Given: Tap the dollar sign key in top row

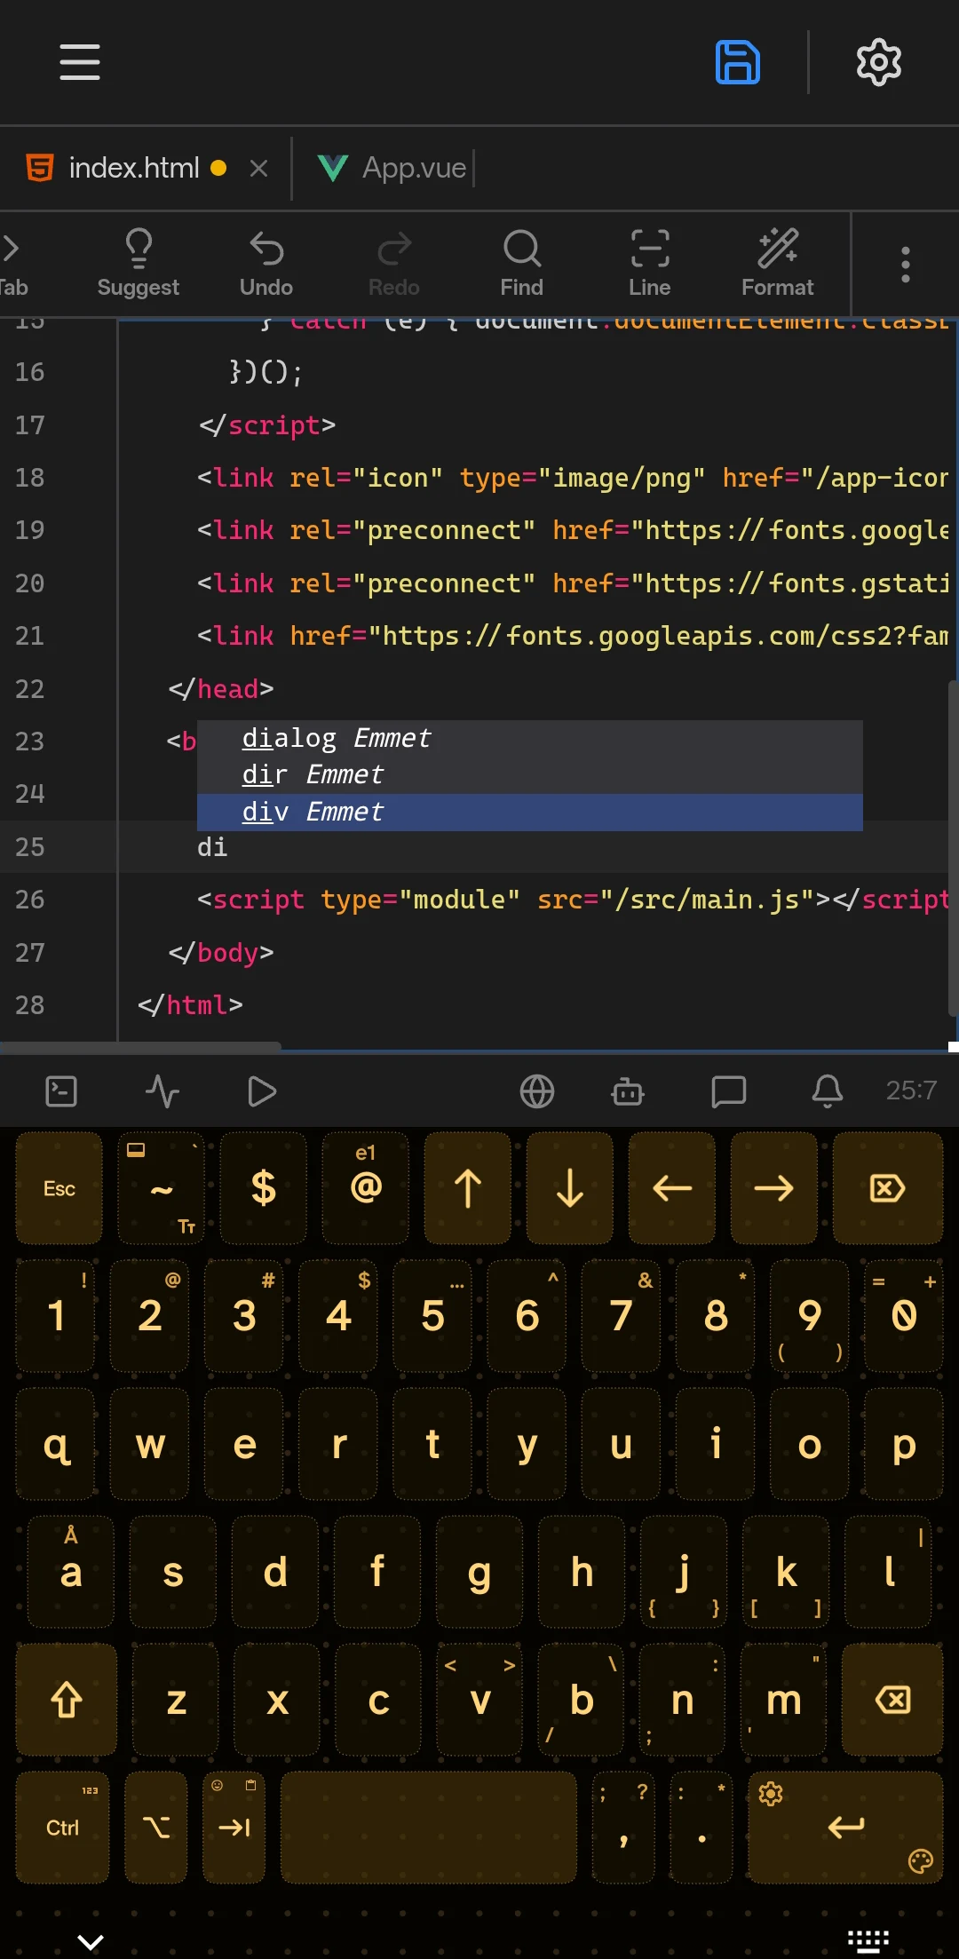Looking at the screenshot, I should (264, 1188).
